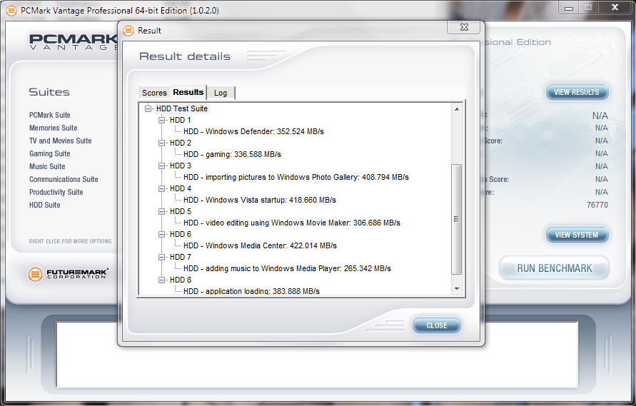
Task: Select the gaming 336.588 MB/s row
Action: pos(232,154)
